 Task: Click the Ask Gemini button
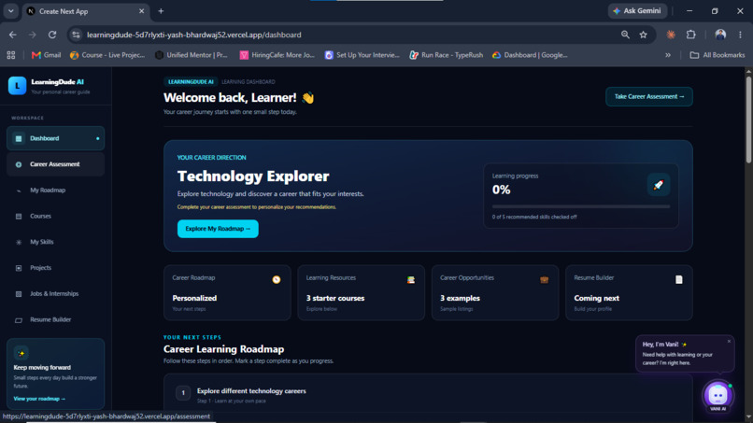point(637,10)
